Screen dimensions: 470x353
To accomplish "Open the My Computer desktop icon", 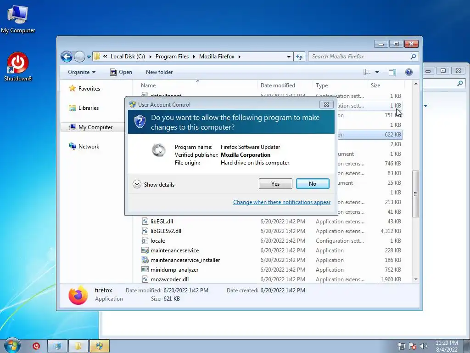I will point(18,19).
